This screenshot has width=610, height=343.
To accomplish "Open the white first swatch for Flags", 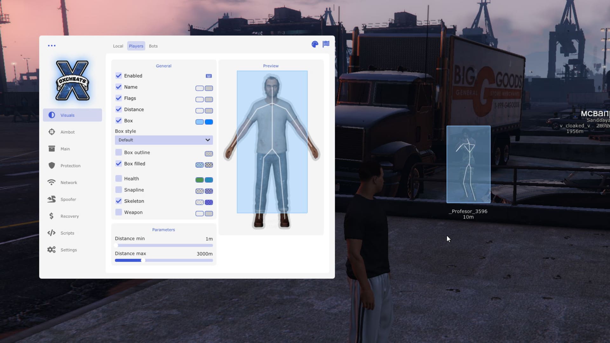I will [200, 99].
